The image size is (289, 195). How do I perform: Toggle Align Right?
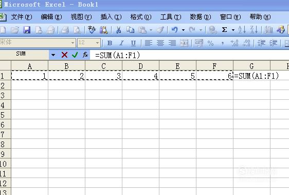(x=172, y=43)
